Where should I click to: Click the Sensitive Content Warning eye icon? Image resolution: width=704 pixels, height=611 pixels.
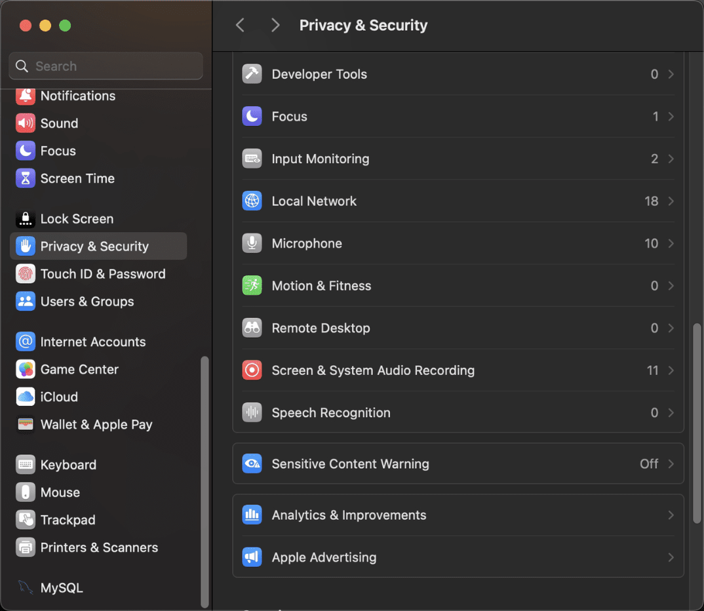click(x=252, y=463)
